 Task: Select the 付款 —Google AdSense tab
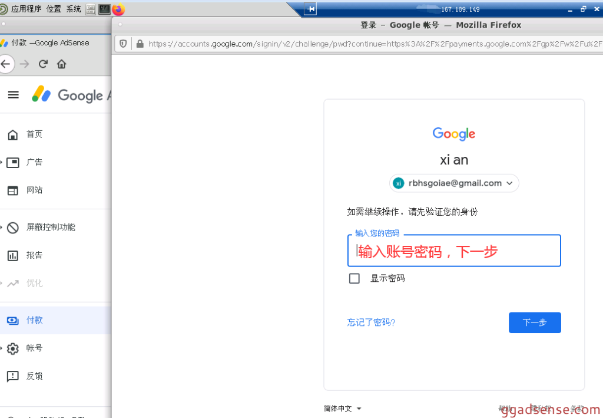50,42
